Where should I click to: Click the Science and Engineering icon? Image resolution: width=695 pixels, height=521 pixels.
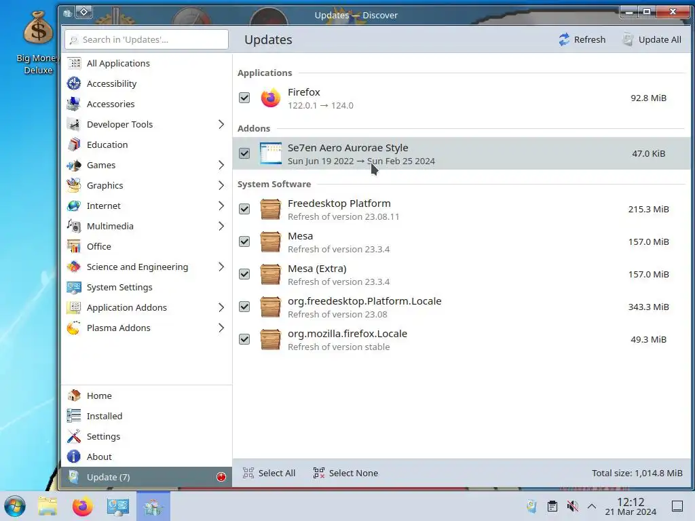point(74,267)
